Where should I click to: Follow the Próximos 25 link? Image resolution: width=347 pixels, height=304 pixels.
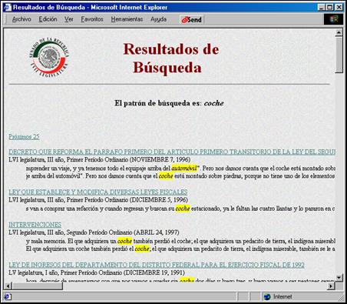click(24, 137)
